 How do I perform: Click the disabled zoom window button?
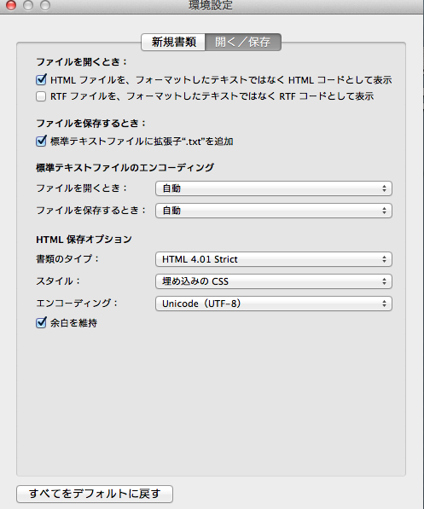point(45,5)
